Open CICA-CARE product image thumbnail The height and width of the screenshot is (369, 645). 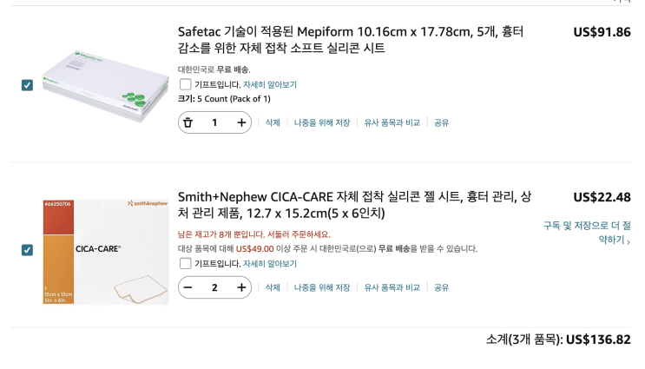pos(94,252)
